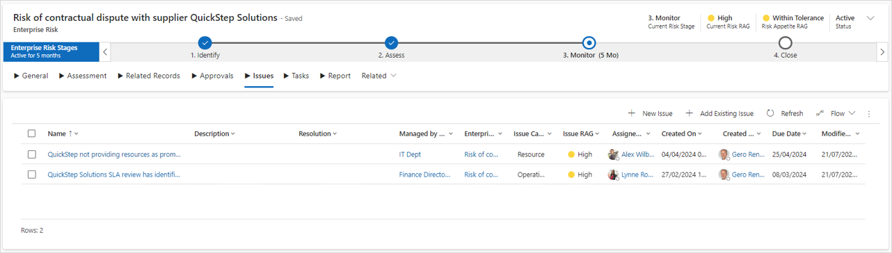The height and width of the screenshot is (253, 892).
Task: Expand the Related tab dropdown
Action: (x=379, y=76)
